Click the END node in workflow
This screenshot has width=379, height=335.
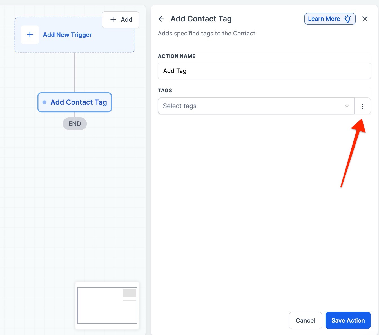[x=75, y=124]
